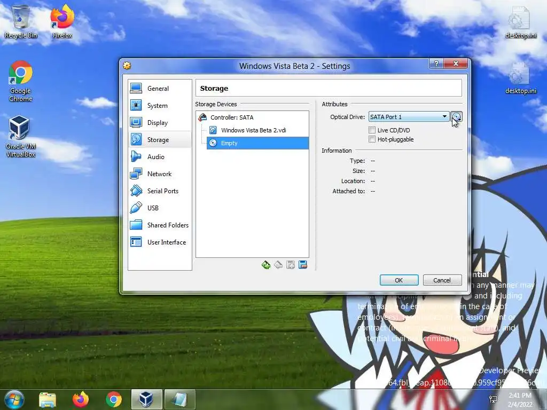The width and height of the screenshot is (547, 410).
Task: Open the Recycle Bin desktop icon
Action: 21,21
